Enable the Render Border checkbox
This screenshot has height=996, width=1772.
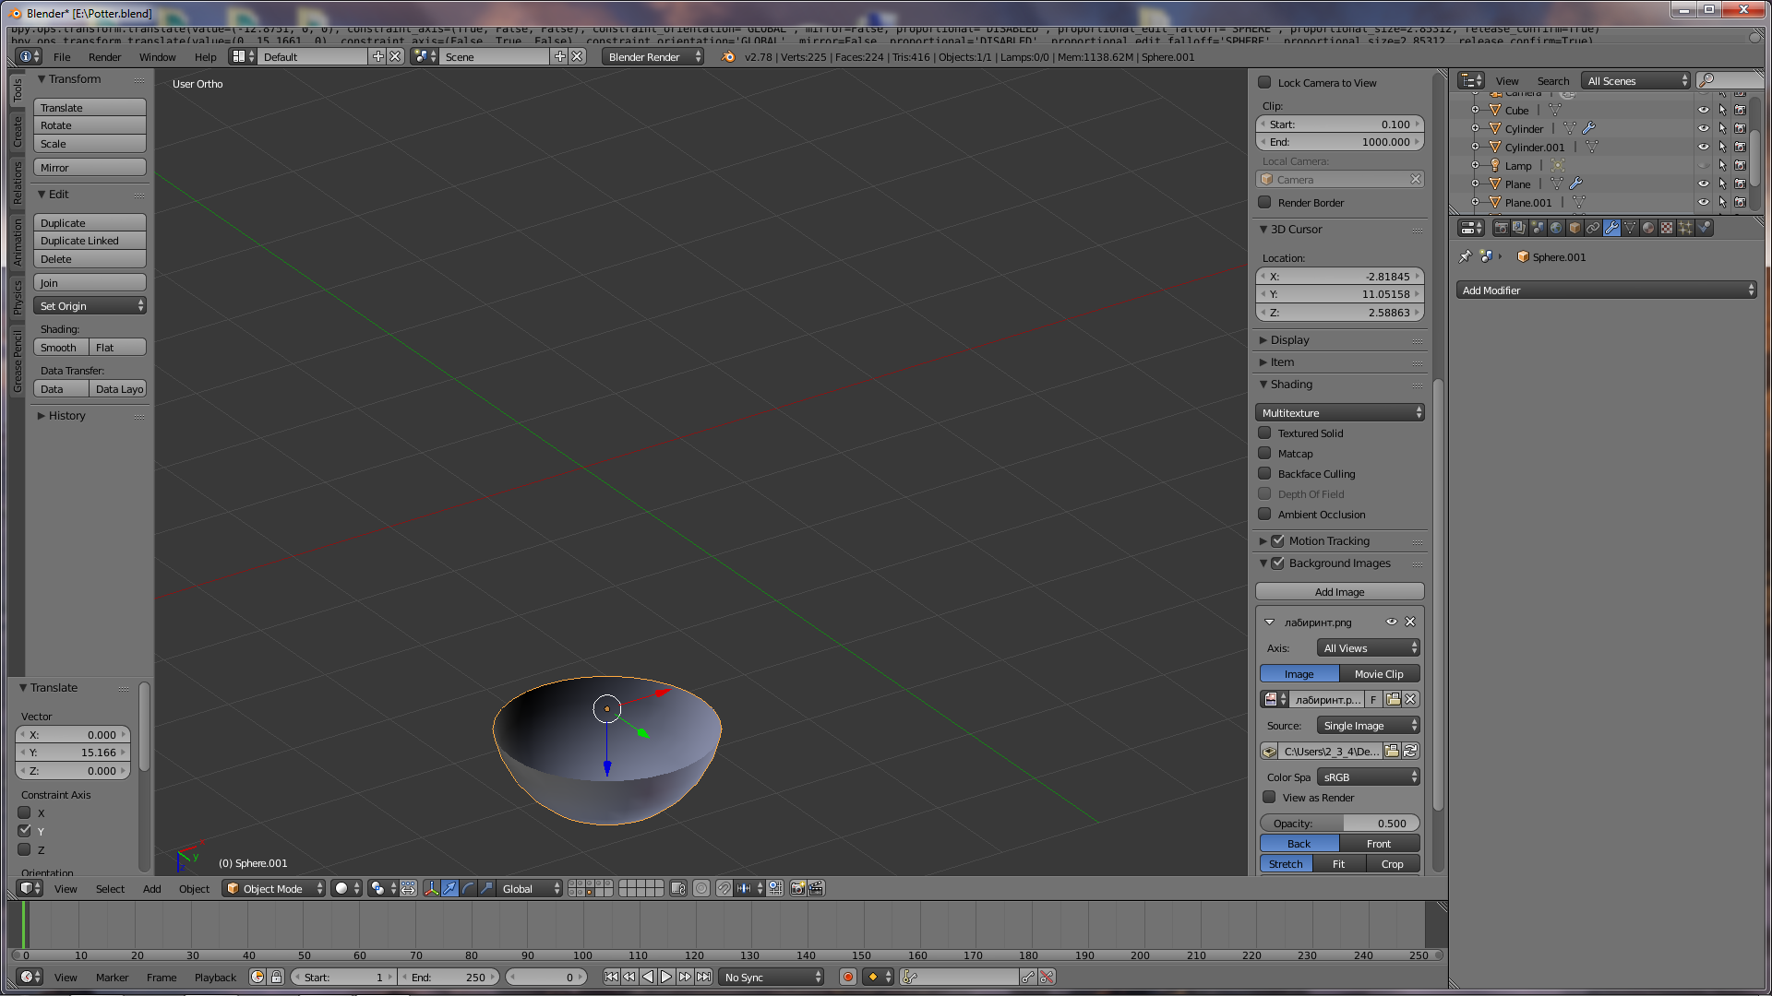click(x=1265, y=202)
